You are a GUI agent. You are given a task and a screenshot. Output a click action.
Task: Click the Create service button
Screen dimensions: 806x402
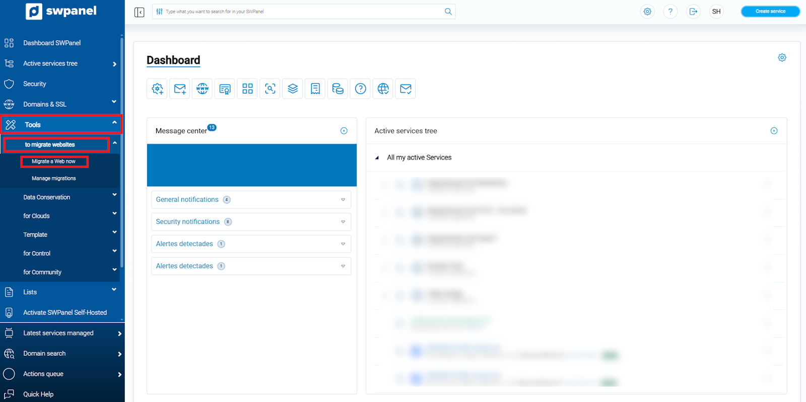coord(770,12)
